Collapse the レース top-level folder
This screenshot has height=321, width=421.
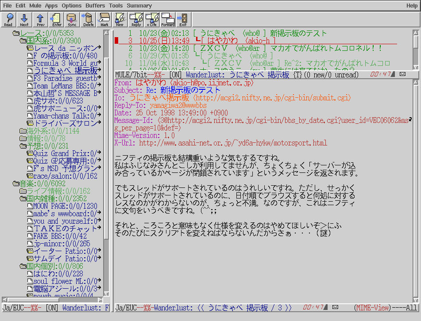16,34
